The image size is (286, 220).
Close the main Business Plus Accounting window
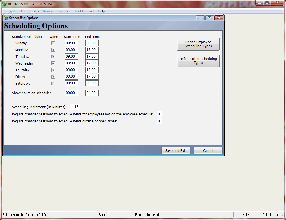(x=277, y=3)
